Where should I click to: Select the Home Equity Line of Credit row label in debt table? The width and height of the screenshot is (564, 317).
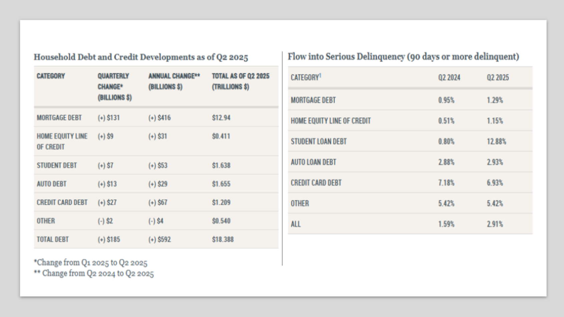(62, 141)
